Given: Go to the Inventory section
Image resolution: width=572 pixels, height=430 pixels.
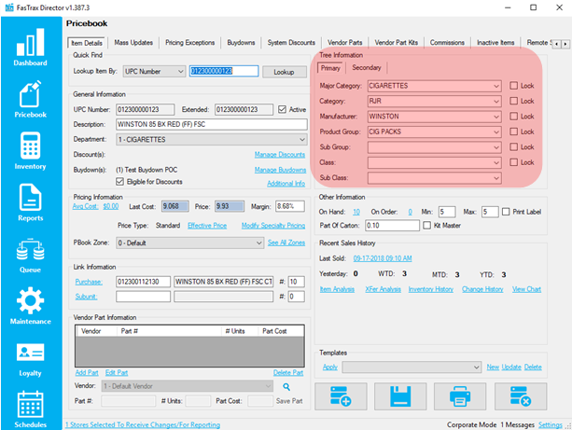Looking at the screenshot, I should point(30,151).
